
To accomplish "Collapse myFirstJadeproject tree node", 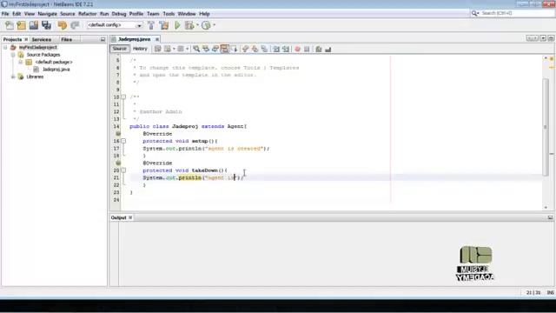I will 5,47.
